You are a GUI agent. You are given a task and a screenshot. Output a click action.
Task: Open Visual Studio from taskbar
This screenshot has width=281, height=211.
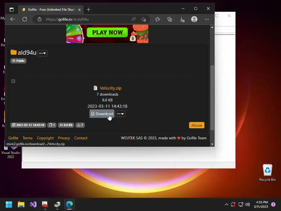33,204
